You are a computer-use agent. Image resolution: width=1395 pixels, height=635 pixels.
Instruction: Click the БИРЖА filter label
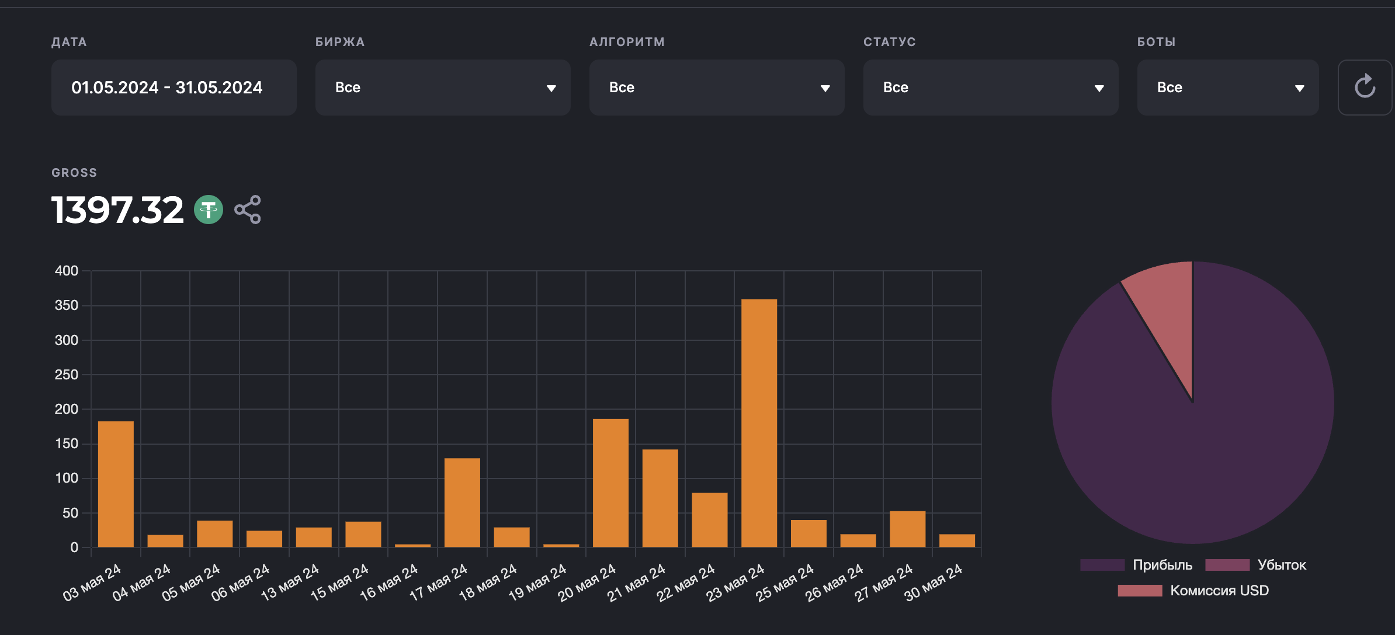tap(340, 42)
